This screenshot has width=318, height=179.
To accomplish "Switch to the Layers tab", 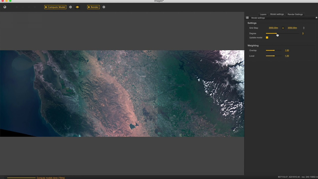I will [x=263, y=14].
